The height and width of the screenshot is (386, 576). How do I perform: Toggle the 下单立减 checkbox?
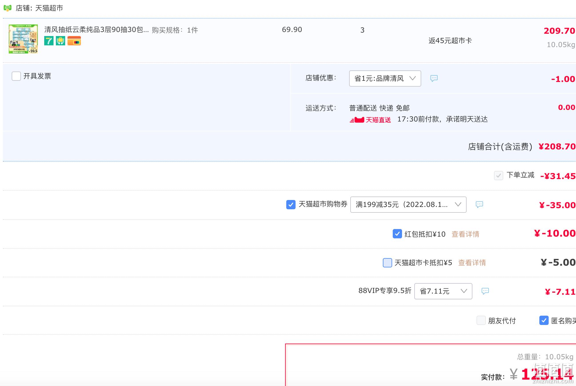pyautogui.click(x=499, y=176)
